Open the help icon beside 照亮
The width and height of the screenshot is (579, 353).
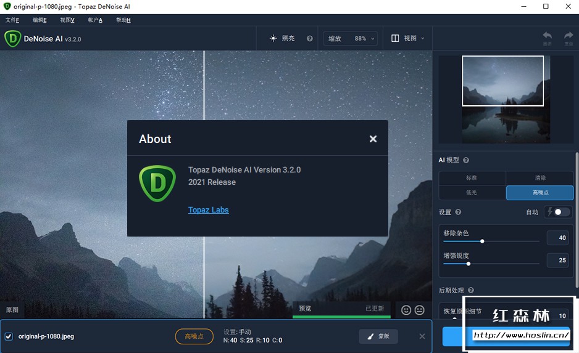point(309,38)
